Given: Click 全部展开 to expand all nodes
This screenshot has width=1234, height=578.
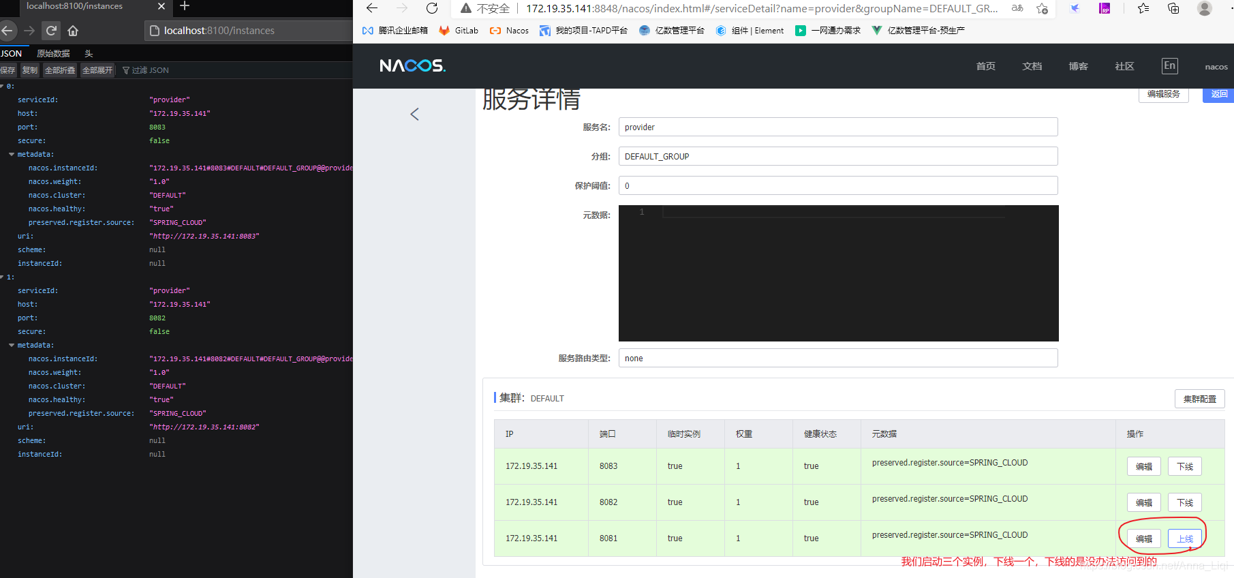Looking at the screenshot, I should pyautogui.click(x=97, y=70).
